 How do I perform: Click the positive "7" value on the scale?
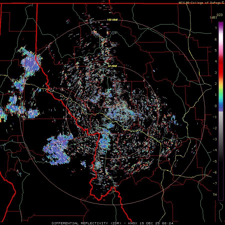pyautogui.click(x=216, y=28)
